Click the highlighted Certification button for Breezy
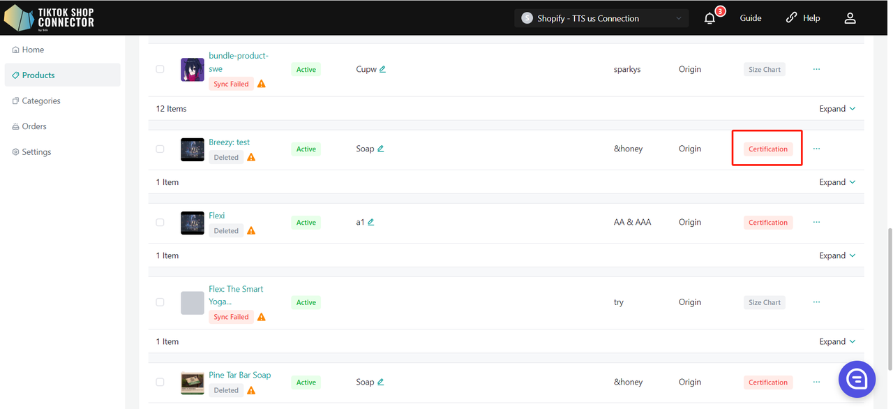Screen dimensions: 893x409 767,149
